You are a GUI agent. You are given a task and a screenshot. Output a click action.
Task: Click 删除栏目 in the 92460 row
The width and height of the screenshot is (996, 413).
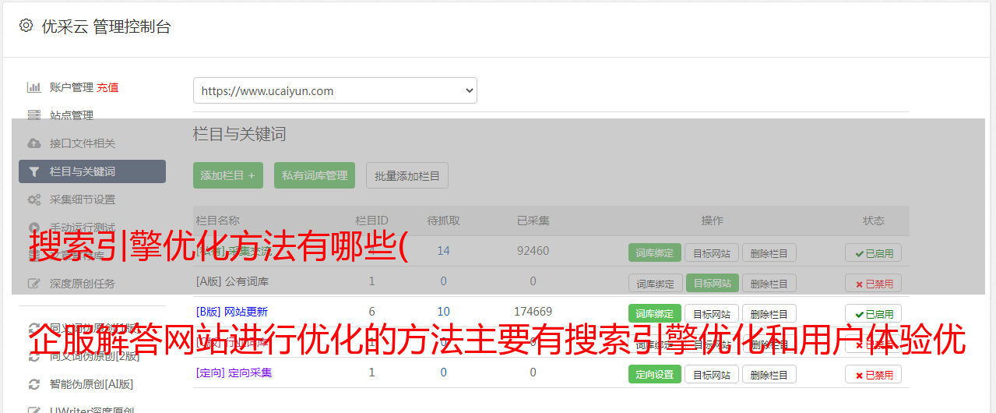pos(769,252)
